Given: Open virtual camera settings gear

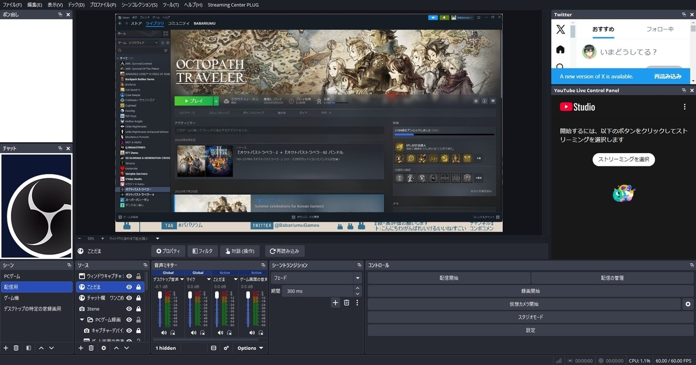Looking at the screenshot, I should [688, 304].
